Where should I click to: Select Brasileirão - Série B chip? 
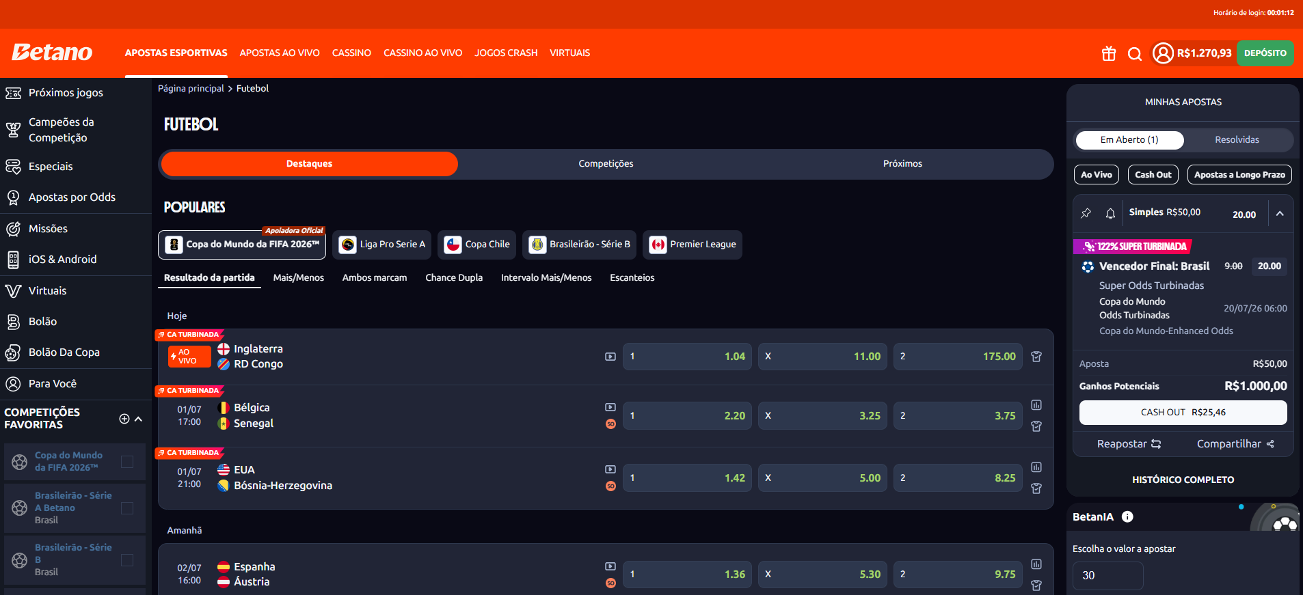579,245
